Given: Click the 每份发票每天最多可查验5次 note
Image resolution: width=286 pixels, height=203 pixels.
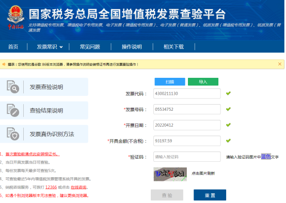Looking at the screenshot, I should click(30, 171).
